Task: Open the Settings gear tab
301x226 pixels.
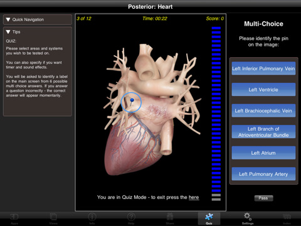Action: click(x=248, y=218)
